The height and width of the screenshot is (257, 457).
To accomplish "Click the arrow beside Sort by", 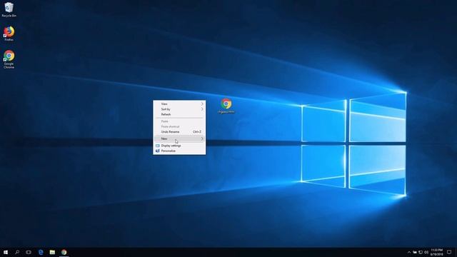I will [x=202, y=109].
